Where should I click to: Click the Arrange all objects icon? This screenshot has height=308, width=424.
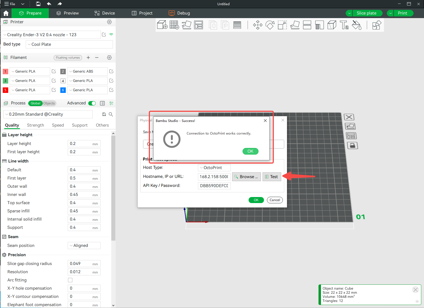click(x=198, y=25)
